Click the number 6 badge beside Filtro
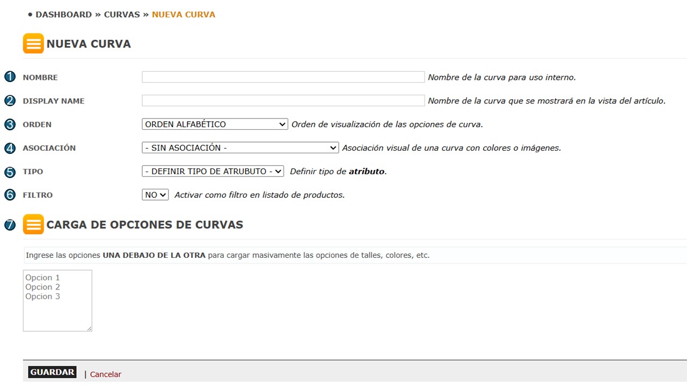 [x=10, y=195]
